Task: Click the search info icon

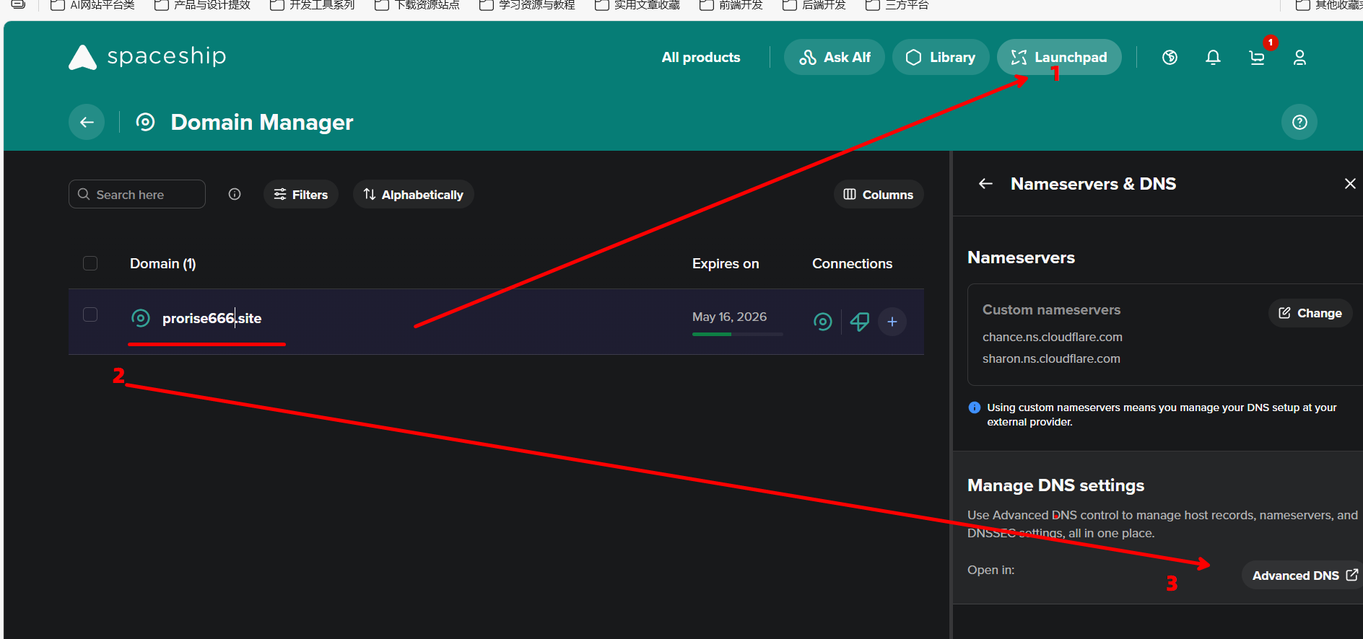Action: [235, 194]
